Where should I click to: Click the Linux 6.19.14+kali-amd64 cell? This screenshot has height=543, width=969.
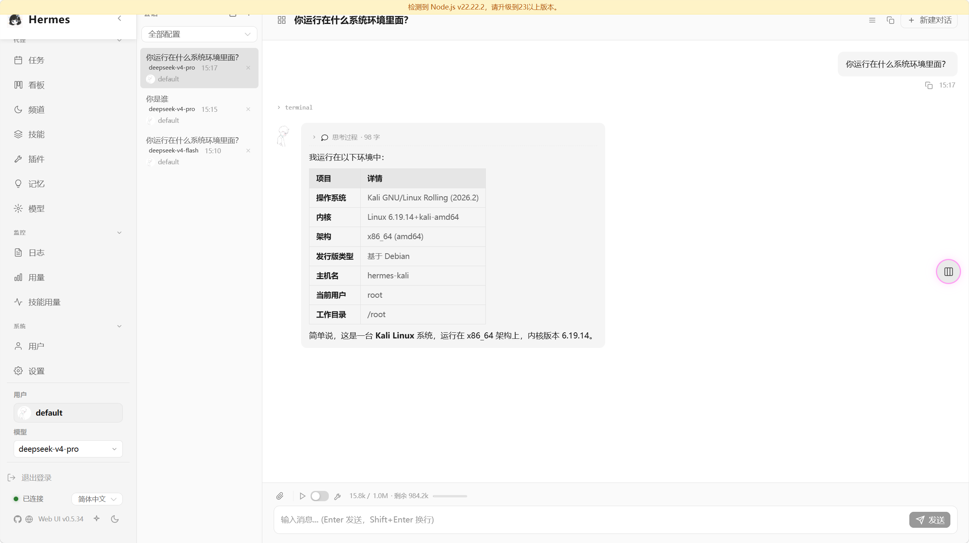coord(423,217)
